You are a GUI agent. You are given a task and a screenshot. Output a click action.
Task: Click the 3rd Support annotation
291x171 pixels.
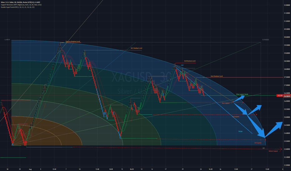tap(258, 143)
